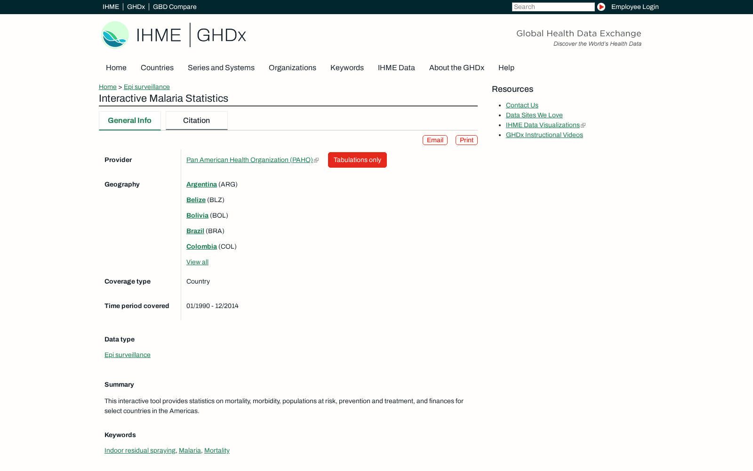Click Epi surveillance breadcrumb link
Screen dimensions: 753x471
[x=147, y=87]
